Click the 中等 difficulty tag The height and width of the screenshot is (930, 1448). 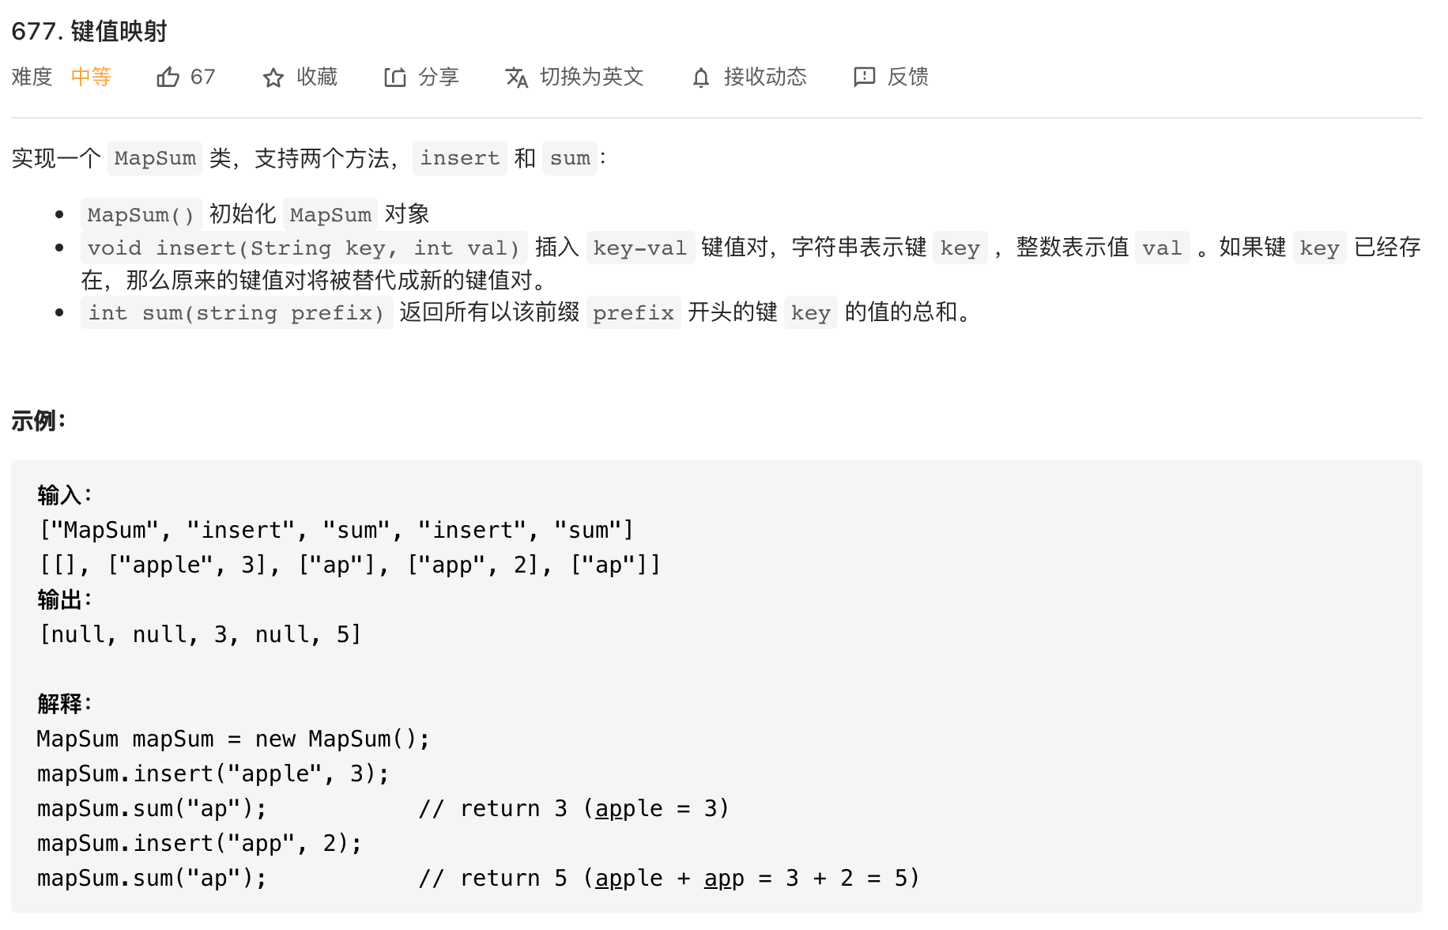click(x=91, y=77)
